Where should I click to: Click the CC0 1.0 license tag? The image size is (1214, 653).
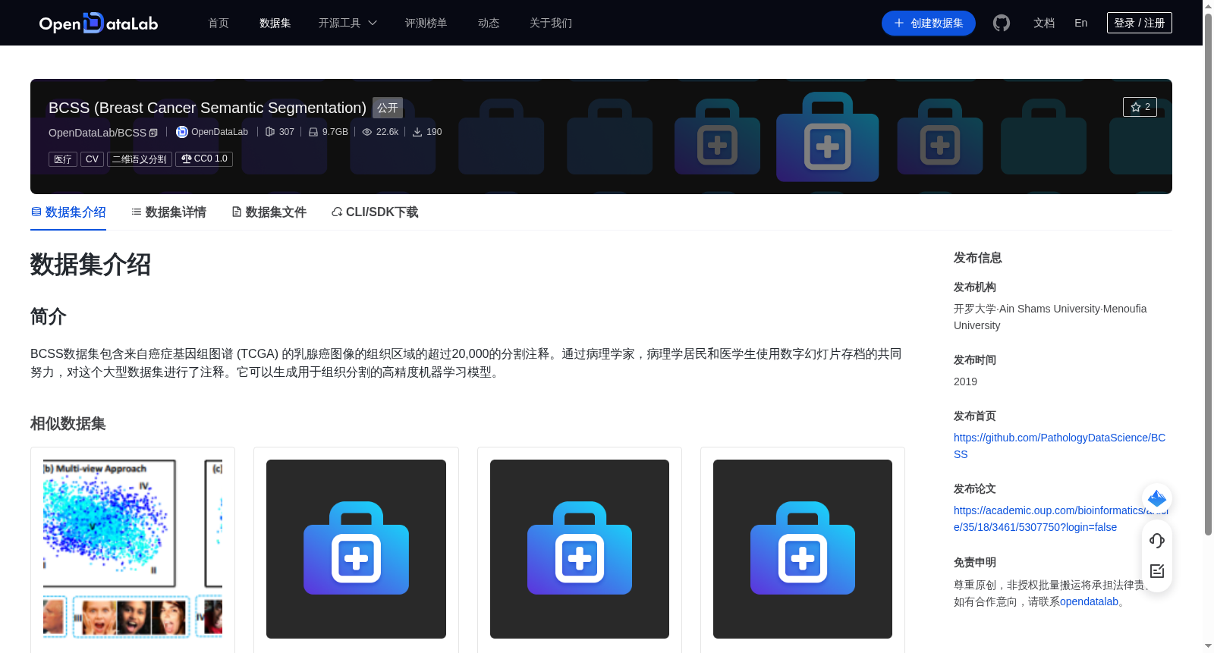(204, 159)
